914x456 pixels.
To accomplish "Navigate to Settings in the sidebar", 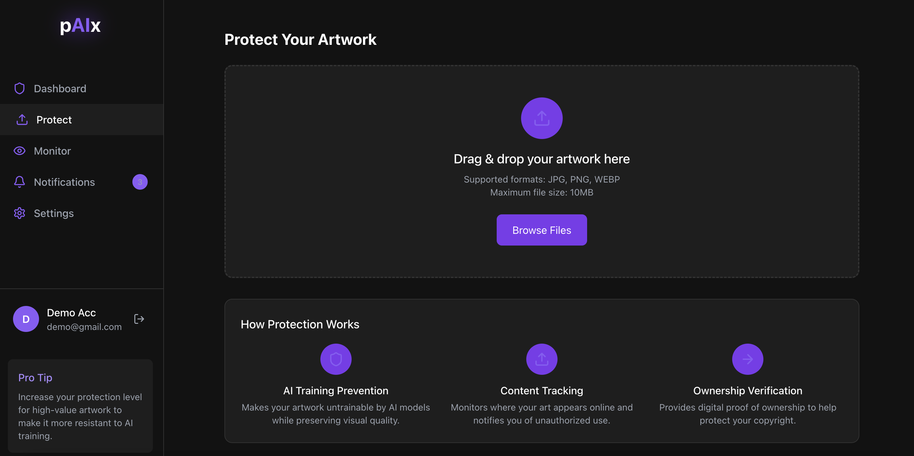I will tap(54, 213).
